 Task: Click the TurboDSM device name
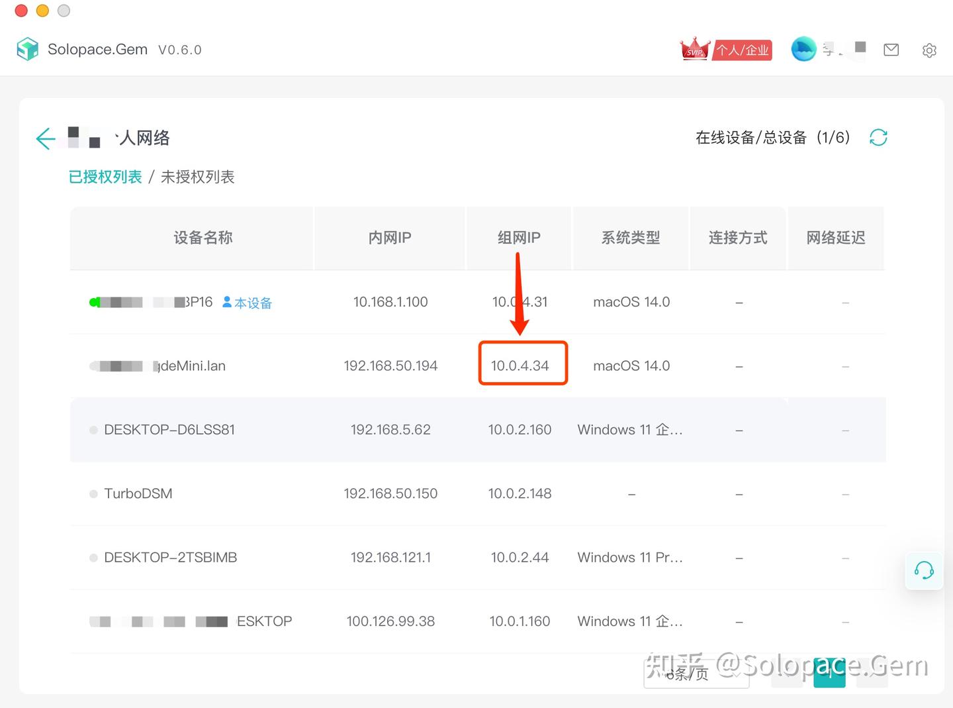[138, 493]
